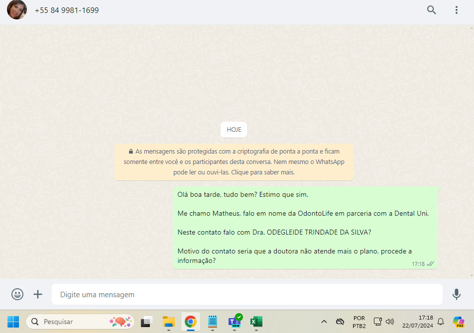
Task: Click the 17:18 message timestamp
Action: [x=418, y=264]
